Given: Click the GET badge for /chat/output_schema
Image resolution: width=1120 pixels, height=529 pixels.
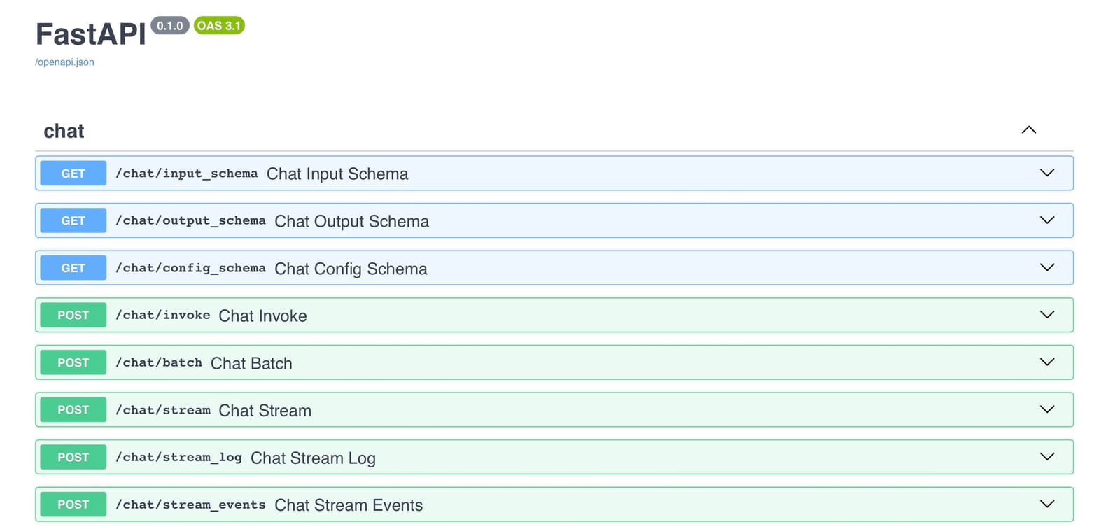Looking at the screenshot, I should [x=73, y=220].
